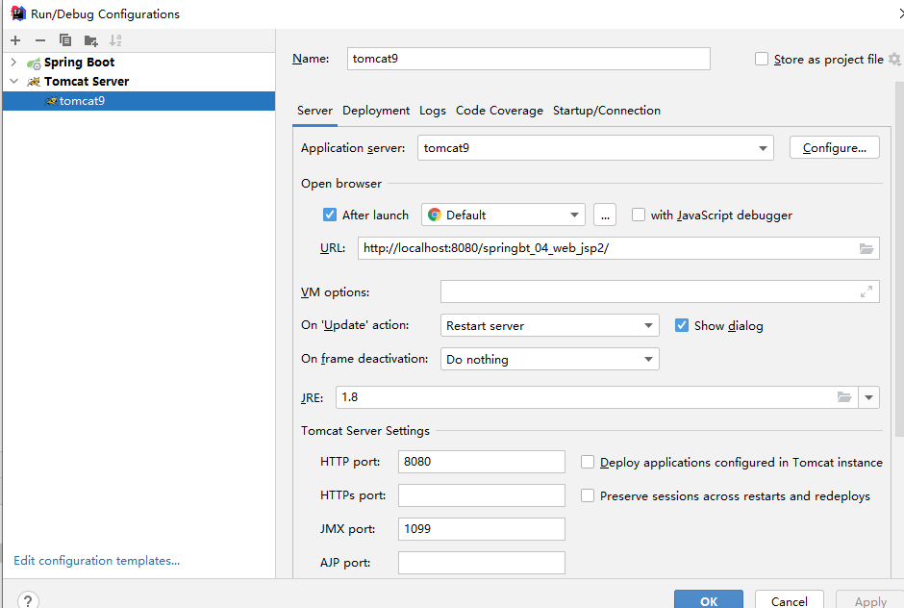Toggle Store as project file checkbox

[x=761, y=59]
